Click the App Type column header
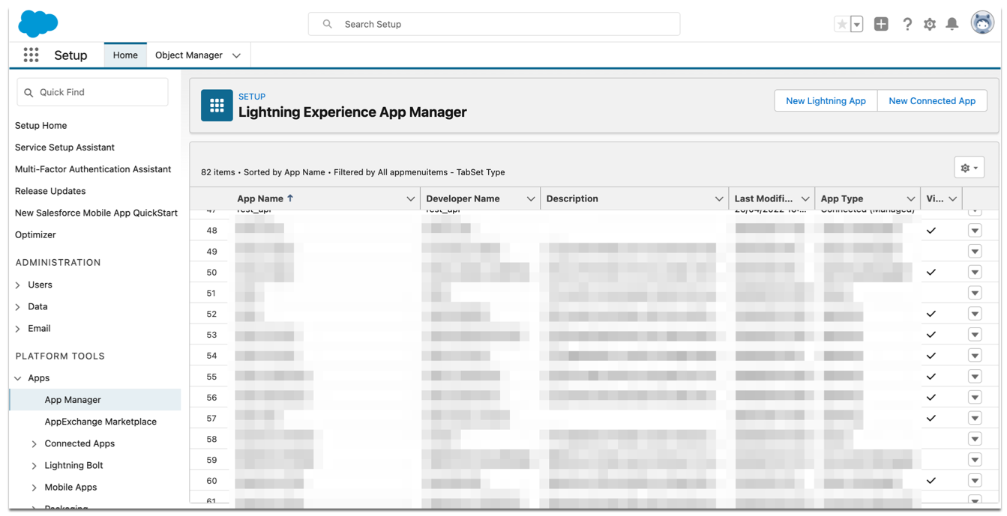Screen dimensions: 1007x516 coord(842,198)
